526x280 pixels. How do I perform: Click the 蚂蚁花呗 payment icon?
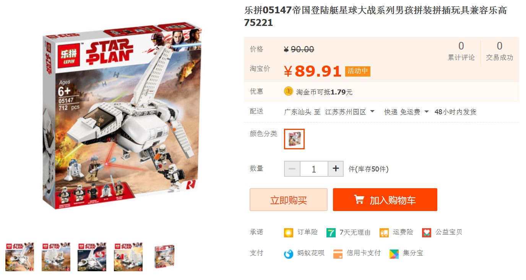[x=289, y=254]
